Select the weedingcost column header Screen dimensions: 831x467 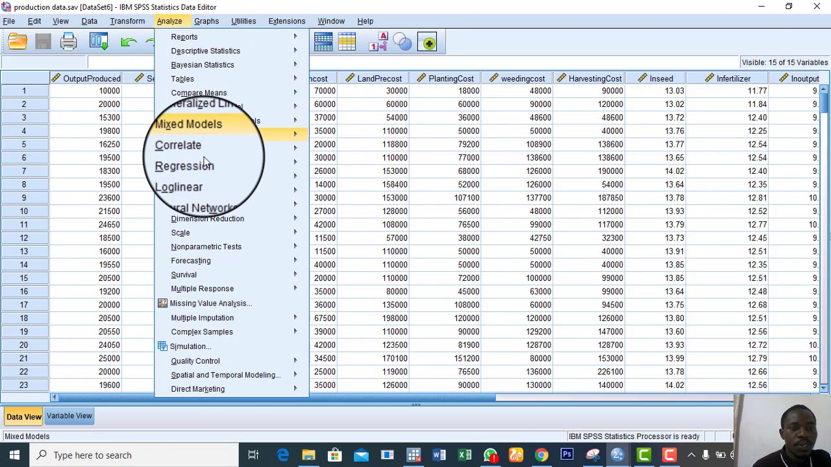(x=517, y=78)
